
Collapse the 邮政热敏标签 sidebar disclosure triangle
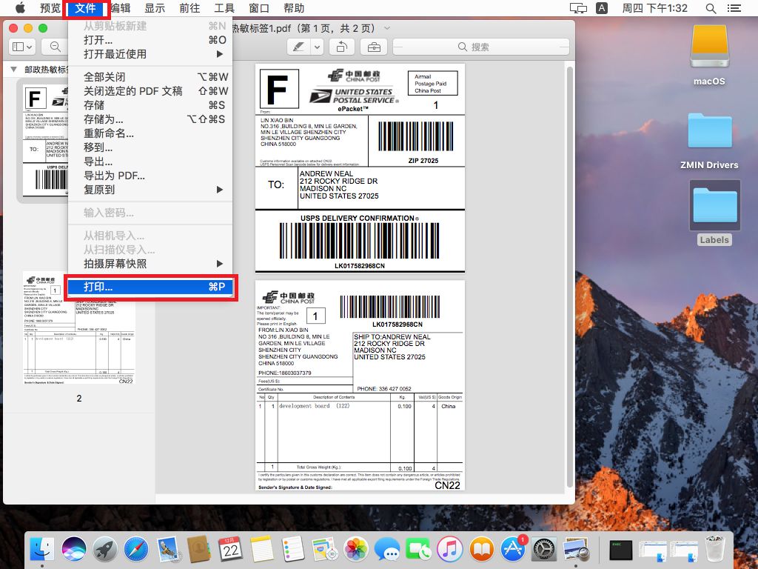tap(13, 69)
